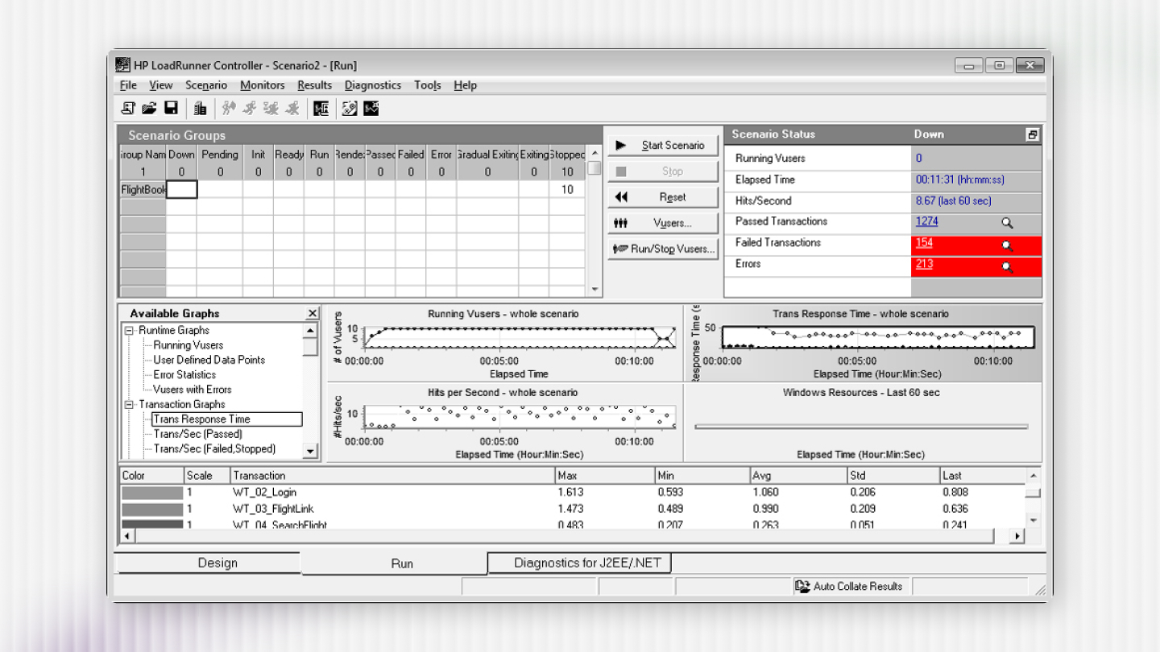Open the Tools menu
This screenshot has height=652, width=1160.
pos(428,85)
